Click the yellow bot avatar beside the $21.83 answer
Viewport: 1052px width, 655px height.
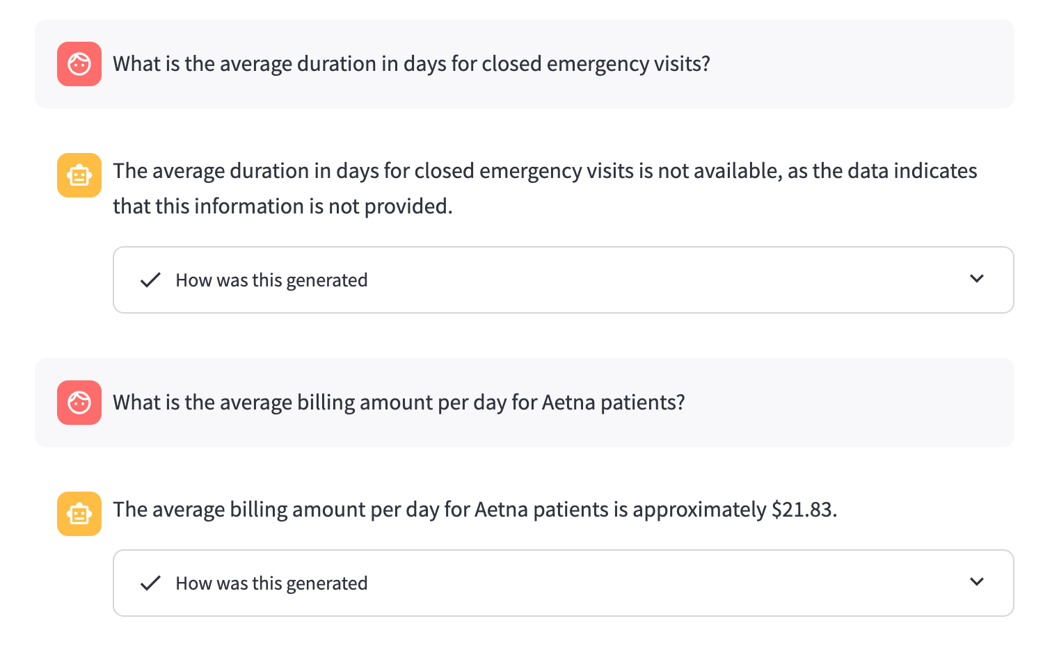coord(79,514)
